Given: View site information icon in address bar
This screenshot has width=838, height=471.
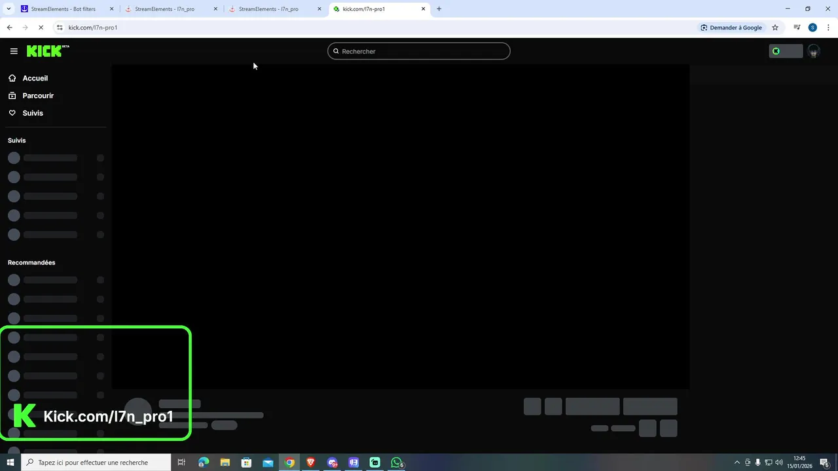Looking at the screenshot, I should coord(60,27).
